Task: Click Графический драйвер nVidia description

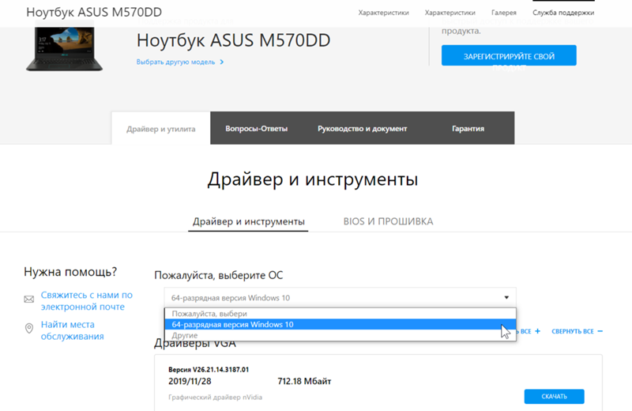Action: tap(215, 398)
